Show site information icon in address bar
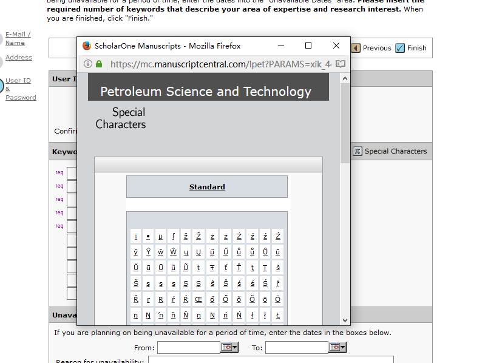 click(88, 64)
